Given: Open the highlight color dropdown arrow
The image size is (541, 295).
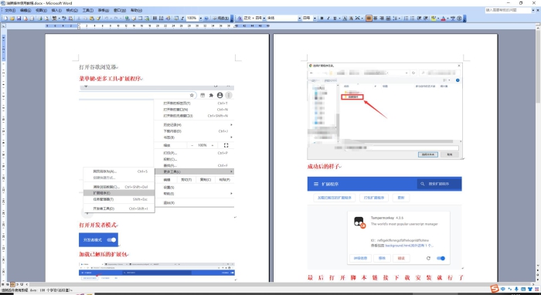Looking at the screenshot, I should pyautogui.click(x=438, y=18).
